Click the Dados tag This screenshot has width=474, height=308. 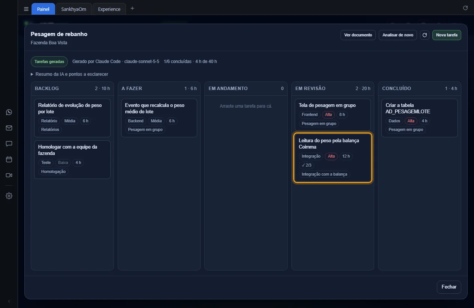click(x=394, y=121)
